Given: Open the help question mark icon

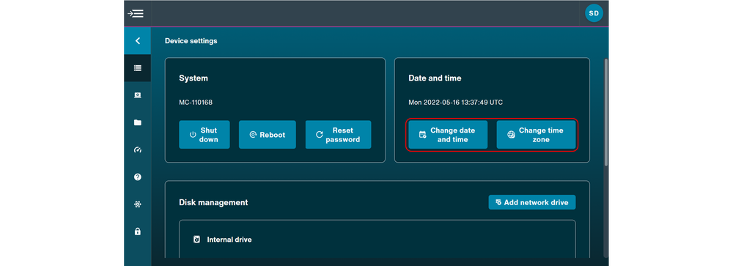Looking at the screenshot, I should coord(138,177).
